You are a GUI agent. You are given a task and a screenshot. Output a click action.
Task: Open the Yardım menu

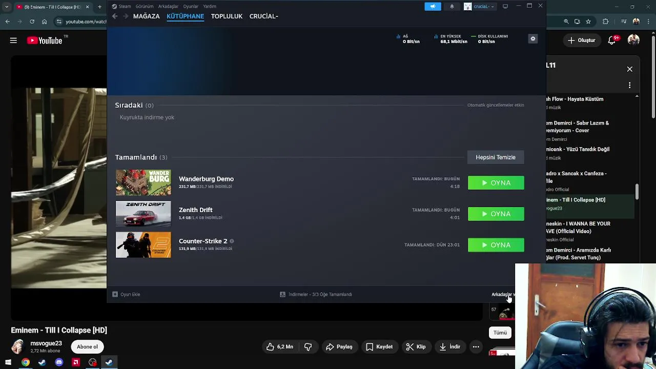210,6
